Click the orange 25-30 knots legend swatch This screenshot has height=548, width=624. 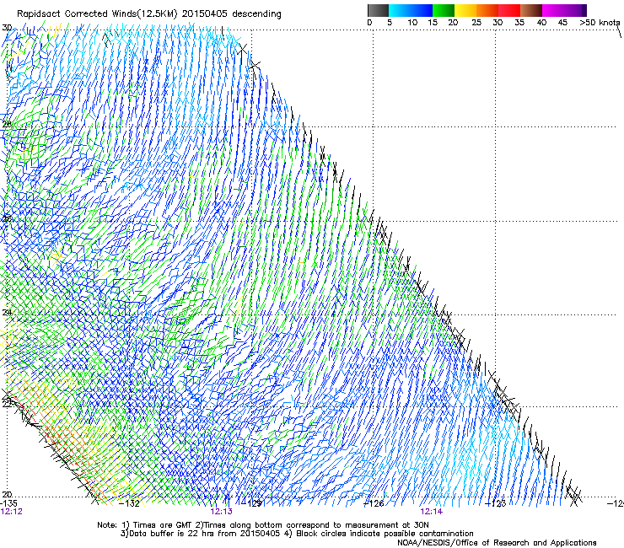[x=487, y=10]
